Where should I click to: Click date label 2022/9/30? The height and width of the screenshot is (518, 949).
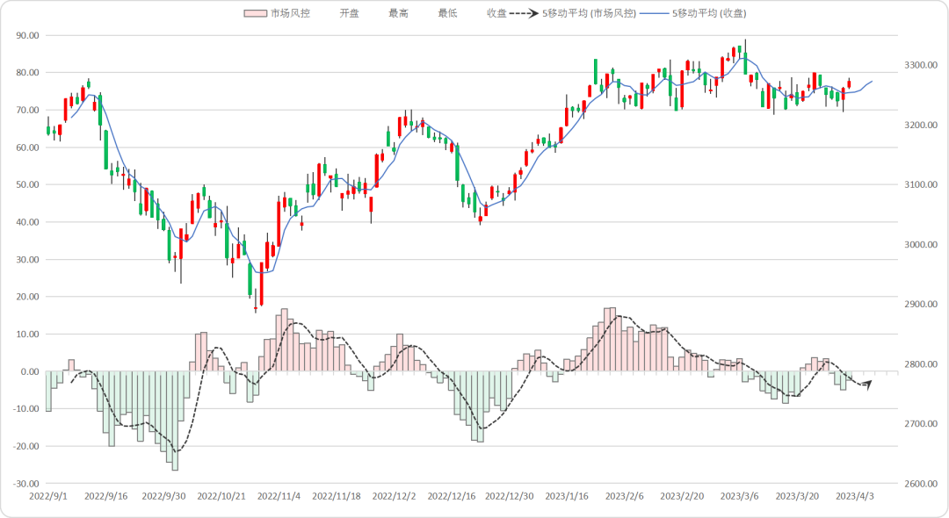pos(164,496)
